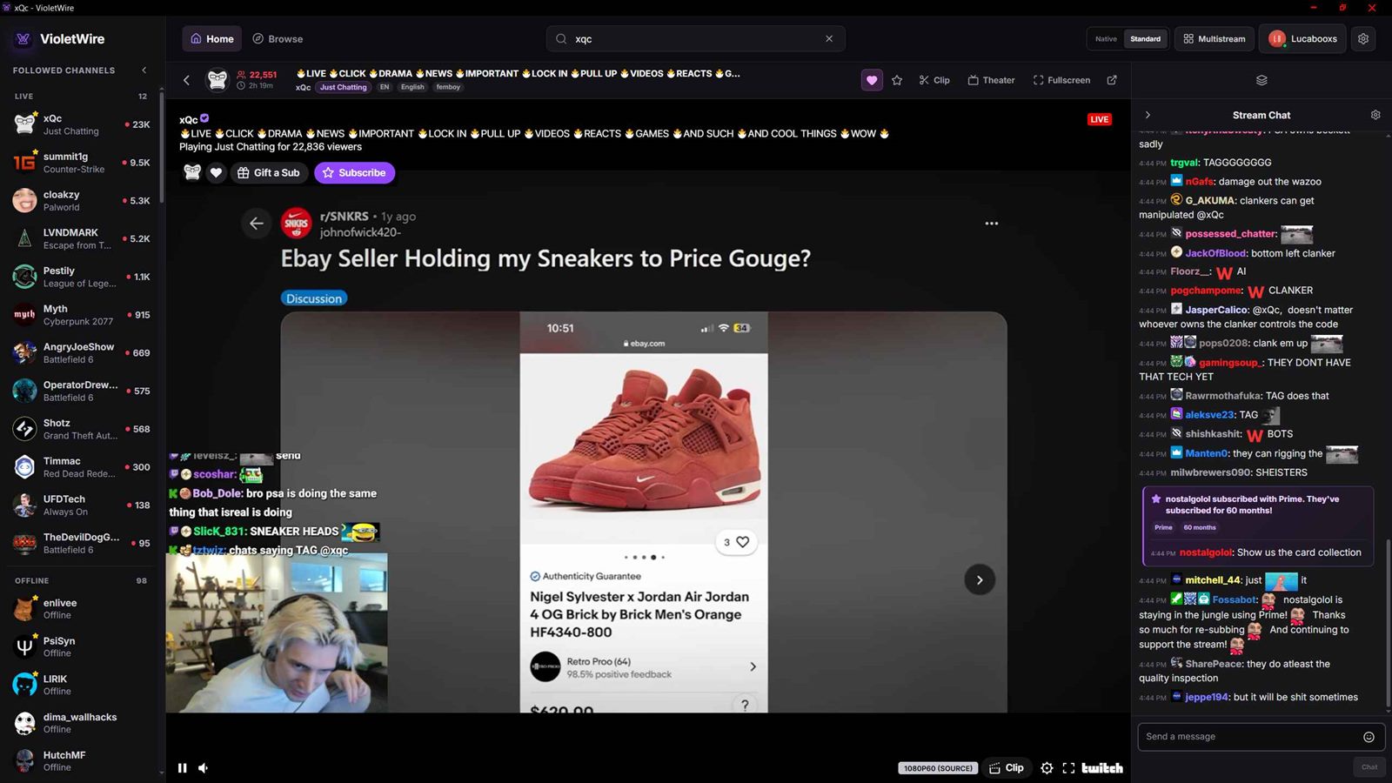Click the xQc streamer avatar in header

[x=217, y=80]
